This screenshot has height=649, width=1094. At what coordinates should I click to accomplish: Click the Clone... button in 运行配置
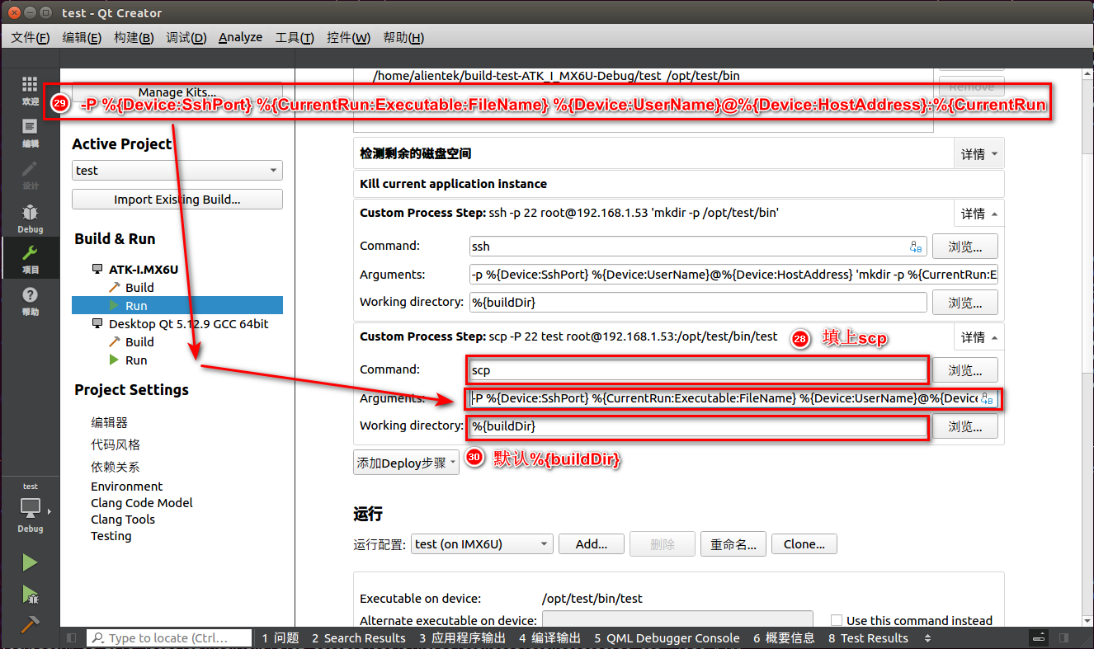pyautogui.click(x=804, y=543)
